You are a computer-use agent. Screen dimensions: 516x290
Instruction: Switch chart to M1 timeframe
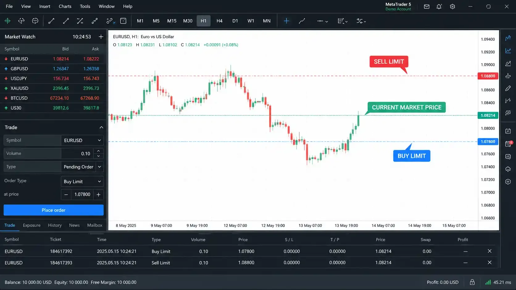[140, 21]
